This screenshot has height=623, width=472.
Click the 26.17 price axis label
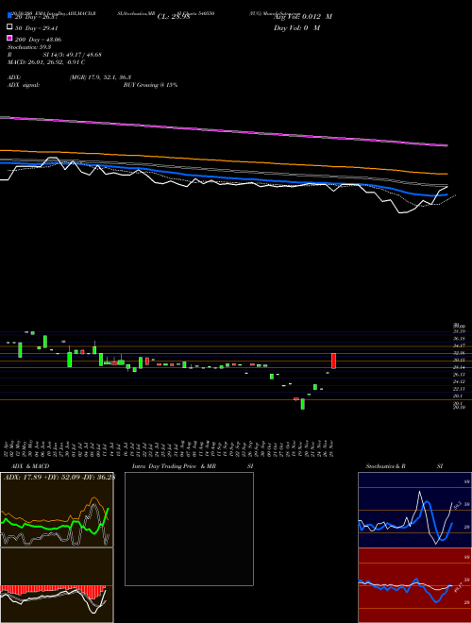tap(459, 375)
